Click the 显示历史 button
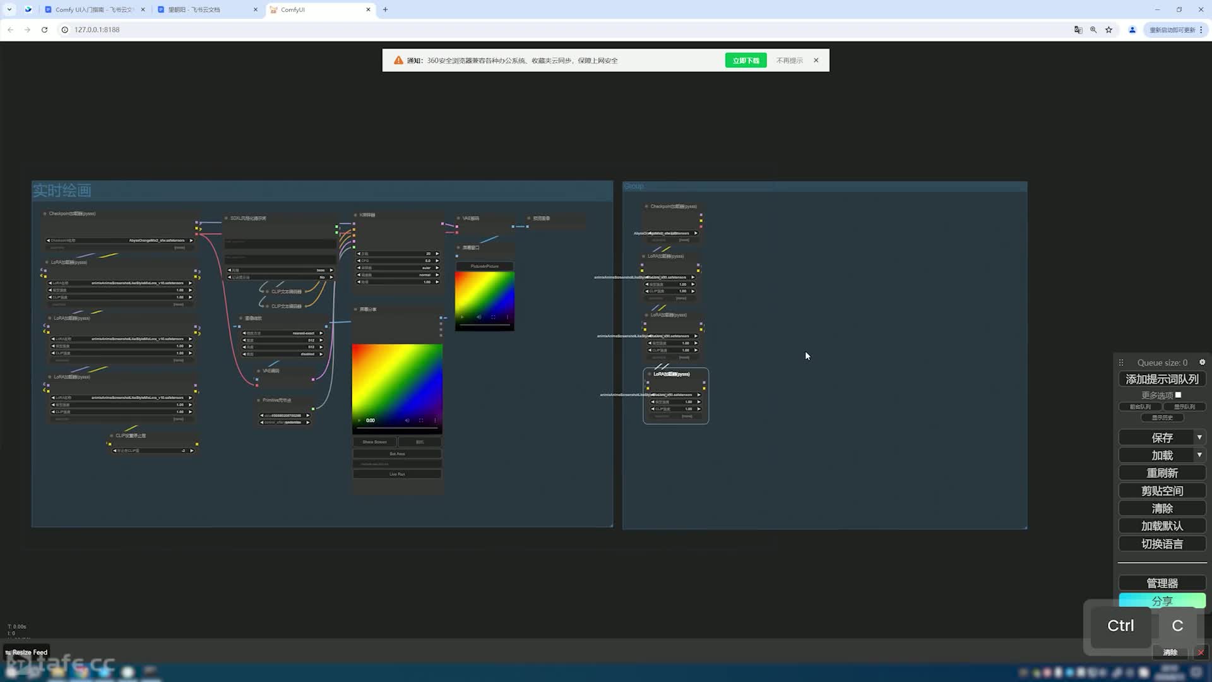Viewport: 1212px width, 682px height. [1162, 417]
